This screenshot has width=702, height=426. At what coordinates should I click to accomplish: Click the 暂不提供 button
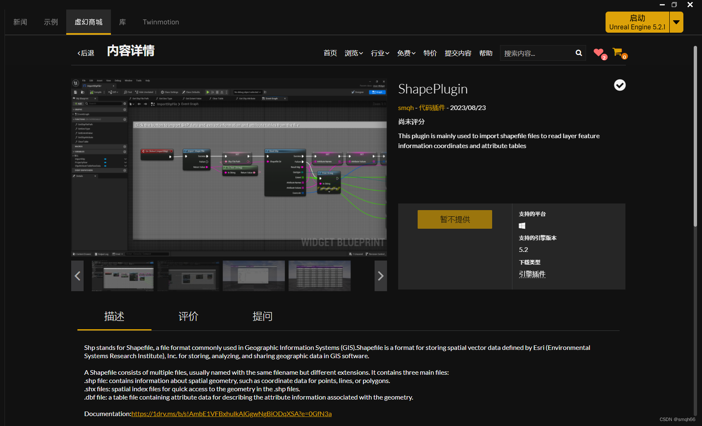coord(454,219)
